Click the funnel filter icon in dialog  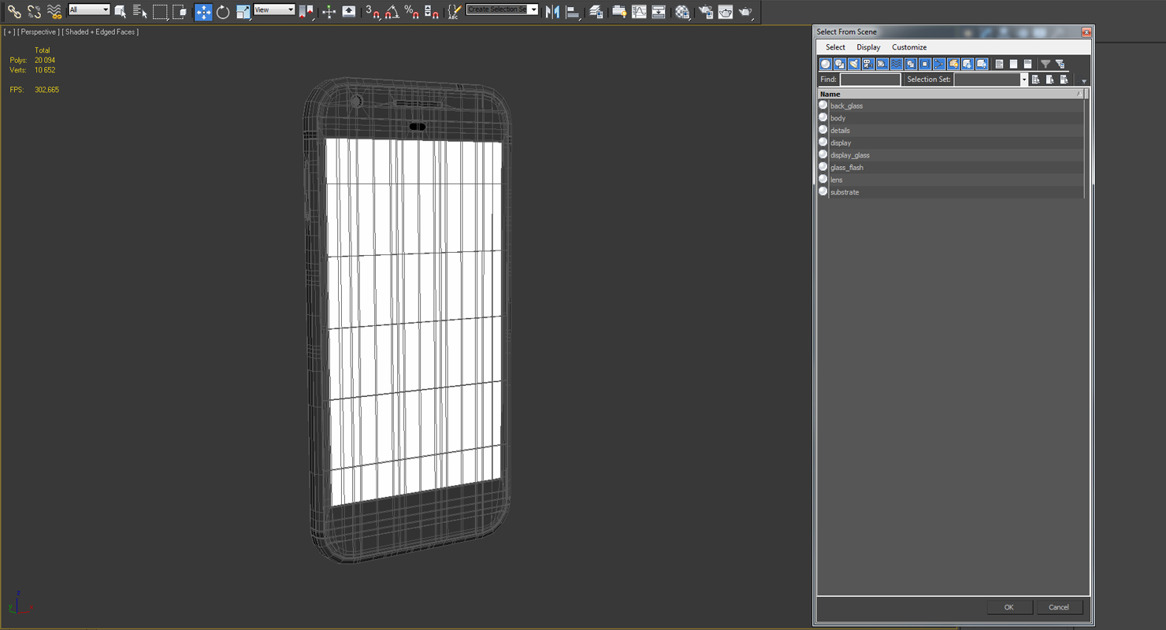(x=1045, y=64)
